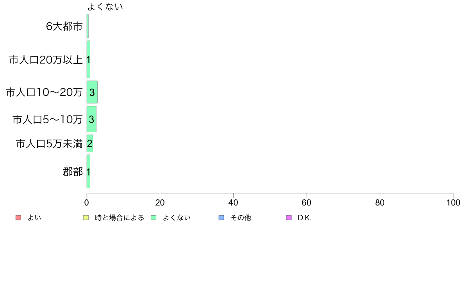The width and height of the screenshot is (464, 287).
Task: Select the 市人口10〜20万 bar showing 3
Action: point(92,92)
